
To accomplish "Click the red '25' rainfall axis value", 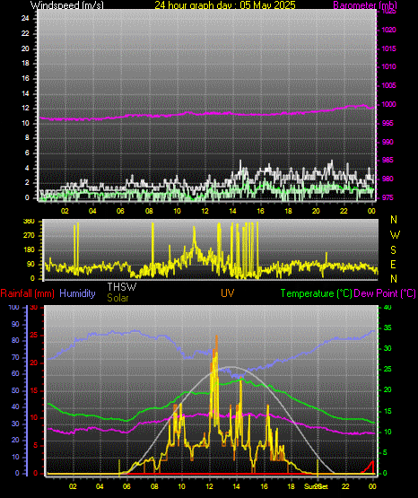I will pos(34,335).
